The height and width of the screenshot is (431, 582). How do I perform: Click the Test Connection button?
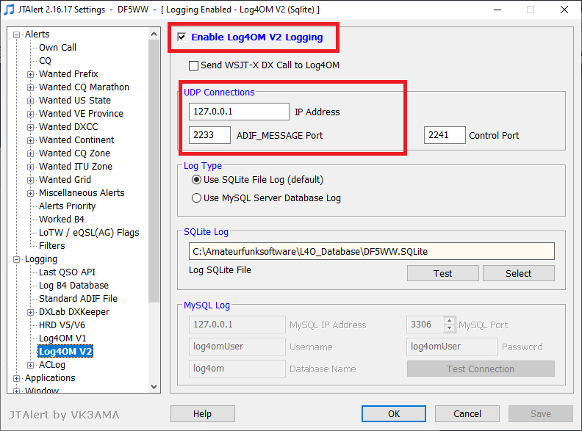[x=481, y=369]
